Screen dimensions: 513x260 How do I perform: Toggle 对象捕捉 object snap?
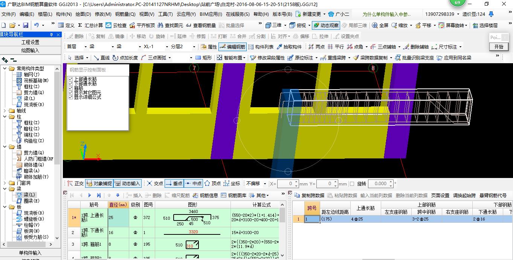pos(99,184)
